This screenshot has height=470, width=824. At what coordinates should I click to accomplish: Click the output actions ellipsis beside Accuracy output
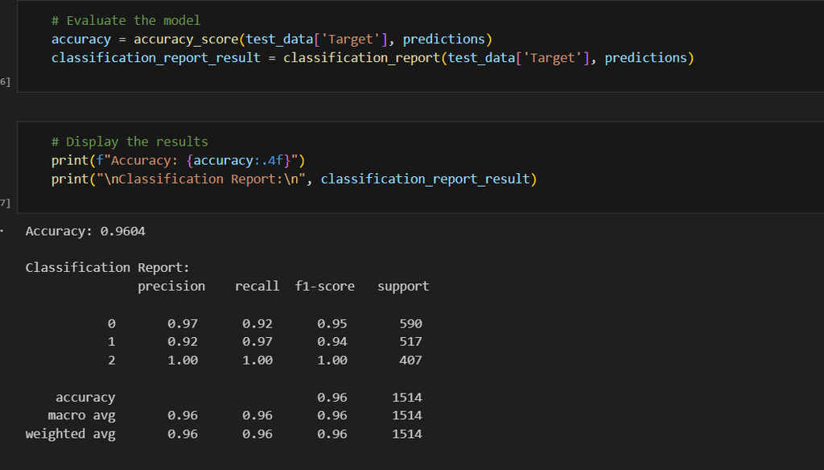(2, 232)
